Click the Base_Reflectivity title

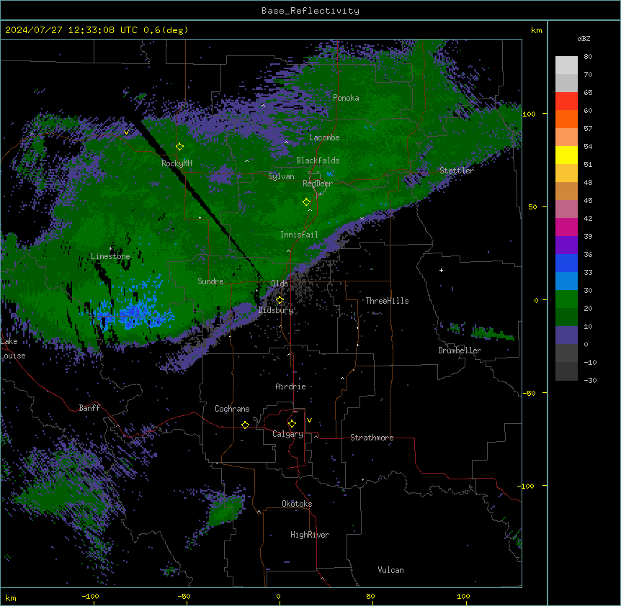coord(310,11)
